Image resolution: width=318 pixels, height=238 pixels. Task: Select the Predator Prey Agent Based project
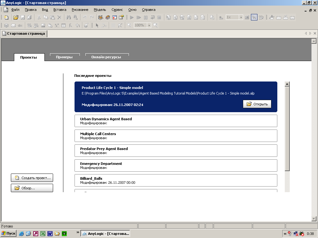click(x=176, y=151)
